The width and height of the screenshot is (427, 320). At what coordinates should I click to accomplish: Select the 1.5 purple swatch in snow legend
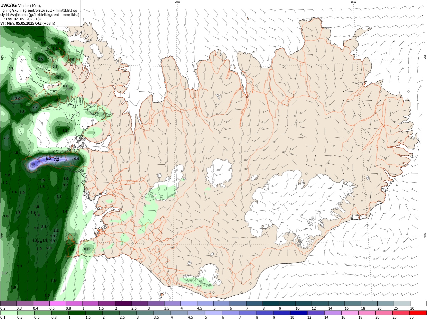click(x=106, y=303)
